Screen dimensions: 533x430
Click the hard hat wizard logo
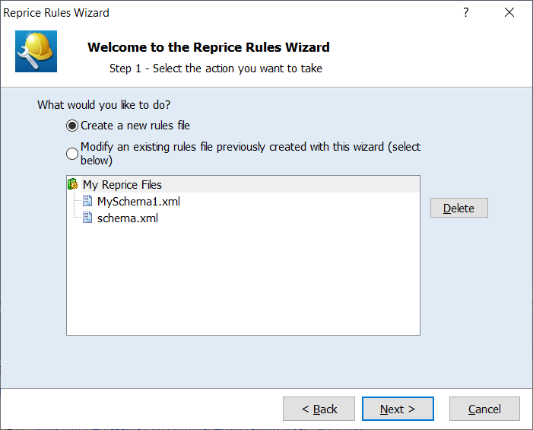pyautogui.click(x=36, y=51)
